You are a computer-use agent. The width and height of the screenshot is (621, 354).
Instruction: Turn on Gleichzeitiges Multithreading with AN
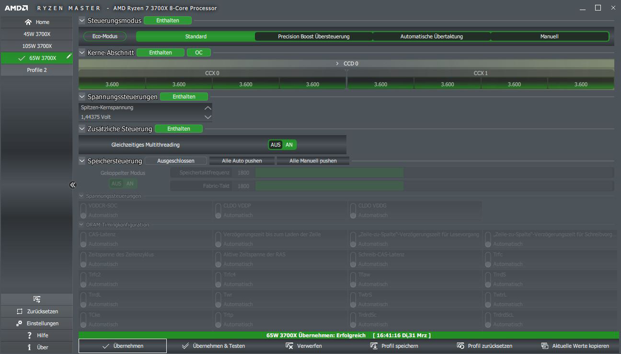tap(289, 145)
